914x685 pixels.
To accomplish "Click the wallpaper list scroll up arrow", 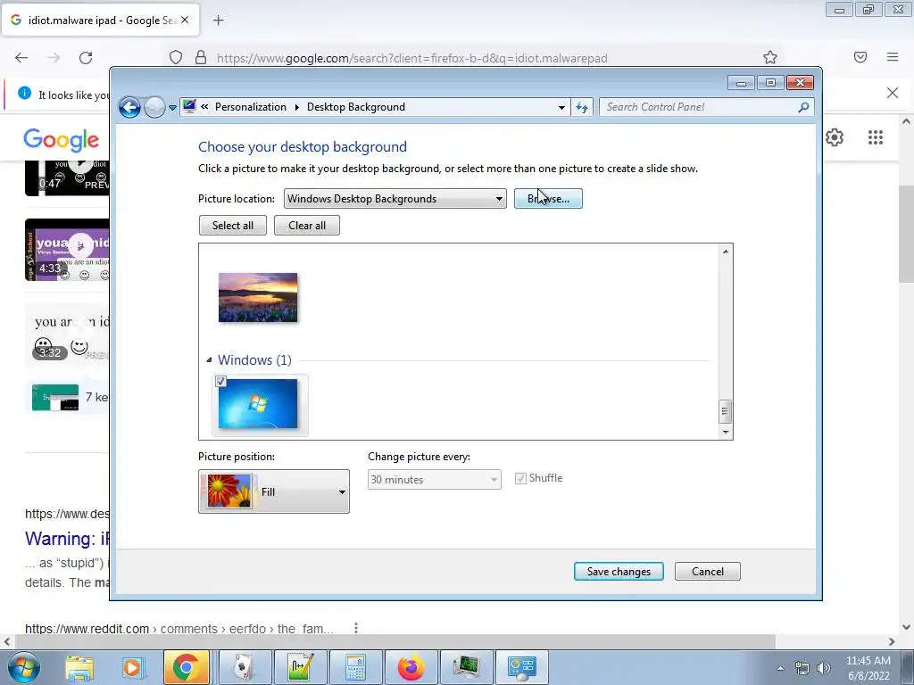I will click(726, 252).
